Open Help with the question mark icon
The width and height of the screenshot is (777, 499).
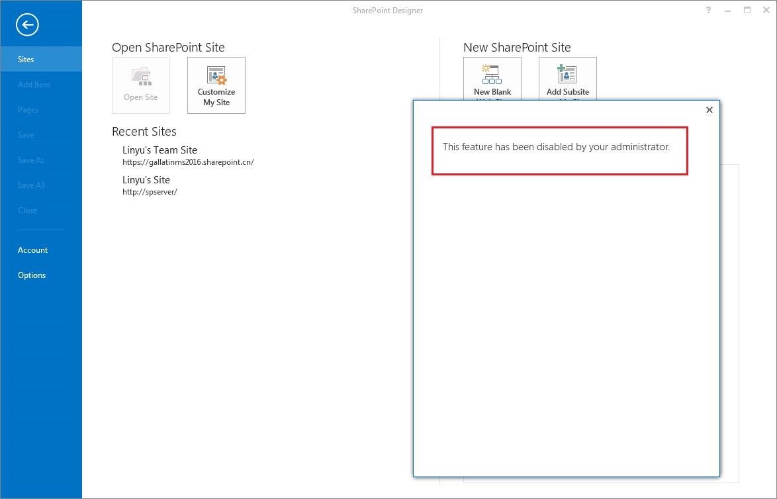[x=708, y=10]
